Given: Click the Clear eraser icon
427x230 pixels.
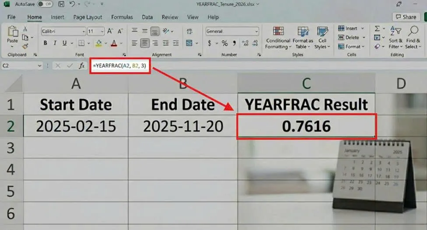Looking at the screenshot, I should click(377, 47).
